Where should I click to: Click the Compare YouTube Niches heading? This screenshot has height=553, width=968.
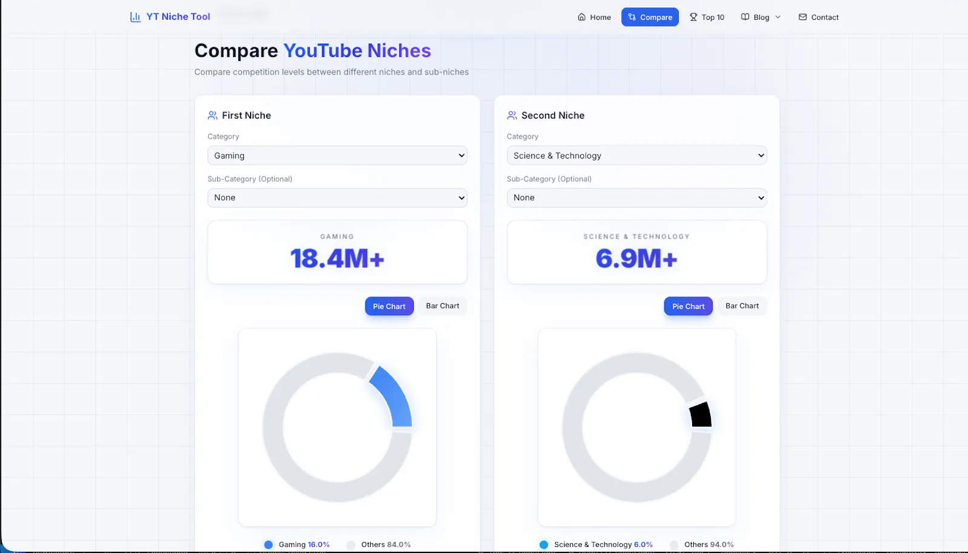click(x=313, y=51)
